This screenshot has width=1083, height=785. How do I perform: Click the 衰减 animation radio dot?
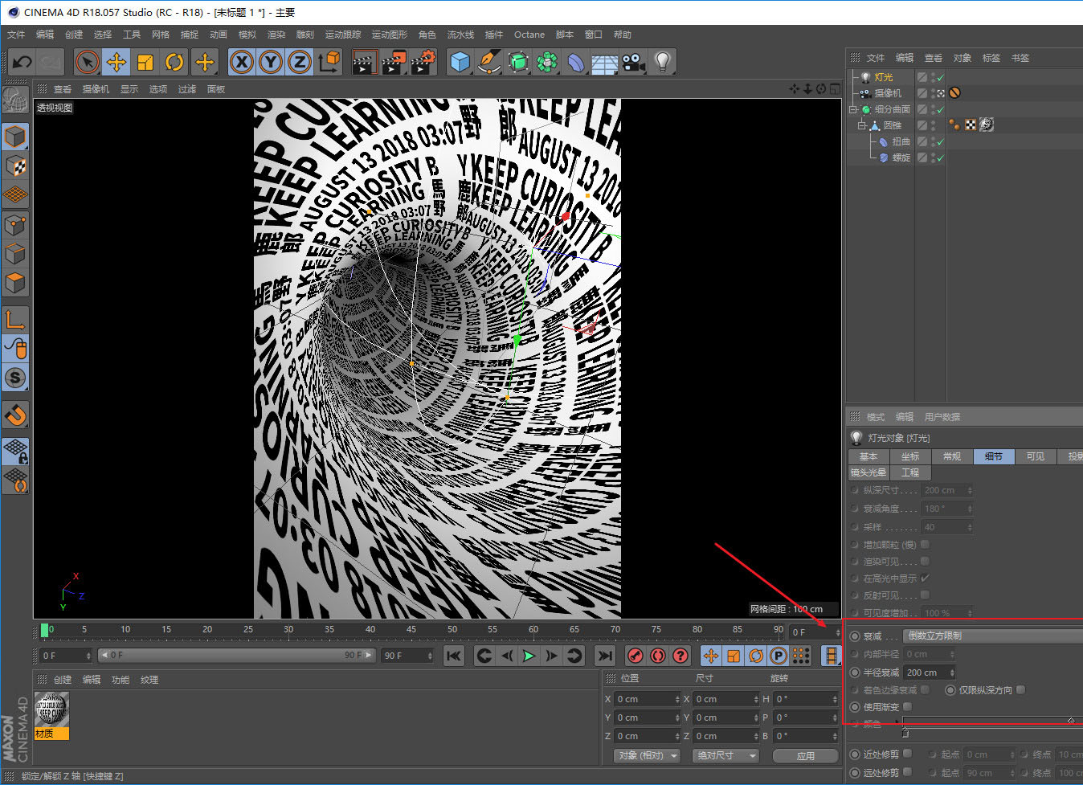point(855,636)
